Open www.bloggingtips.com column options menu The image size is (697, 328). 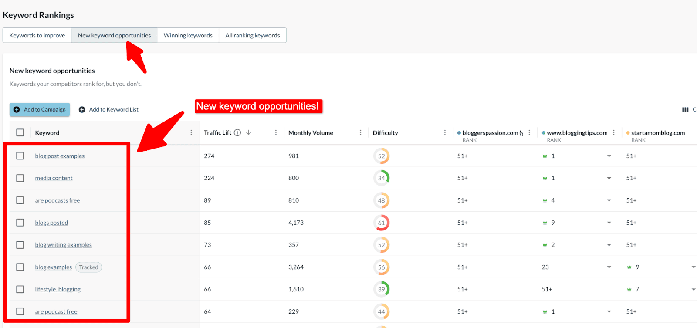click(x=614, y=132)
